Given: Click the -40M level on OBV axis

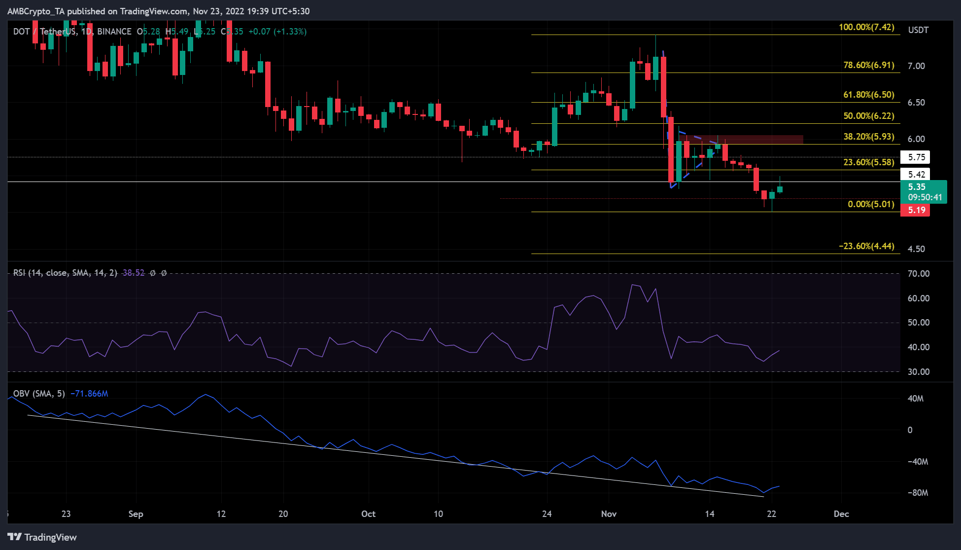Looking at the screenshot, I should point(918,462).
